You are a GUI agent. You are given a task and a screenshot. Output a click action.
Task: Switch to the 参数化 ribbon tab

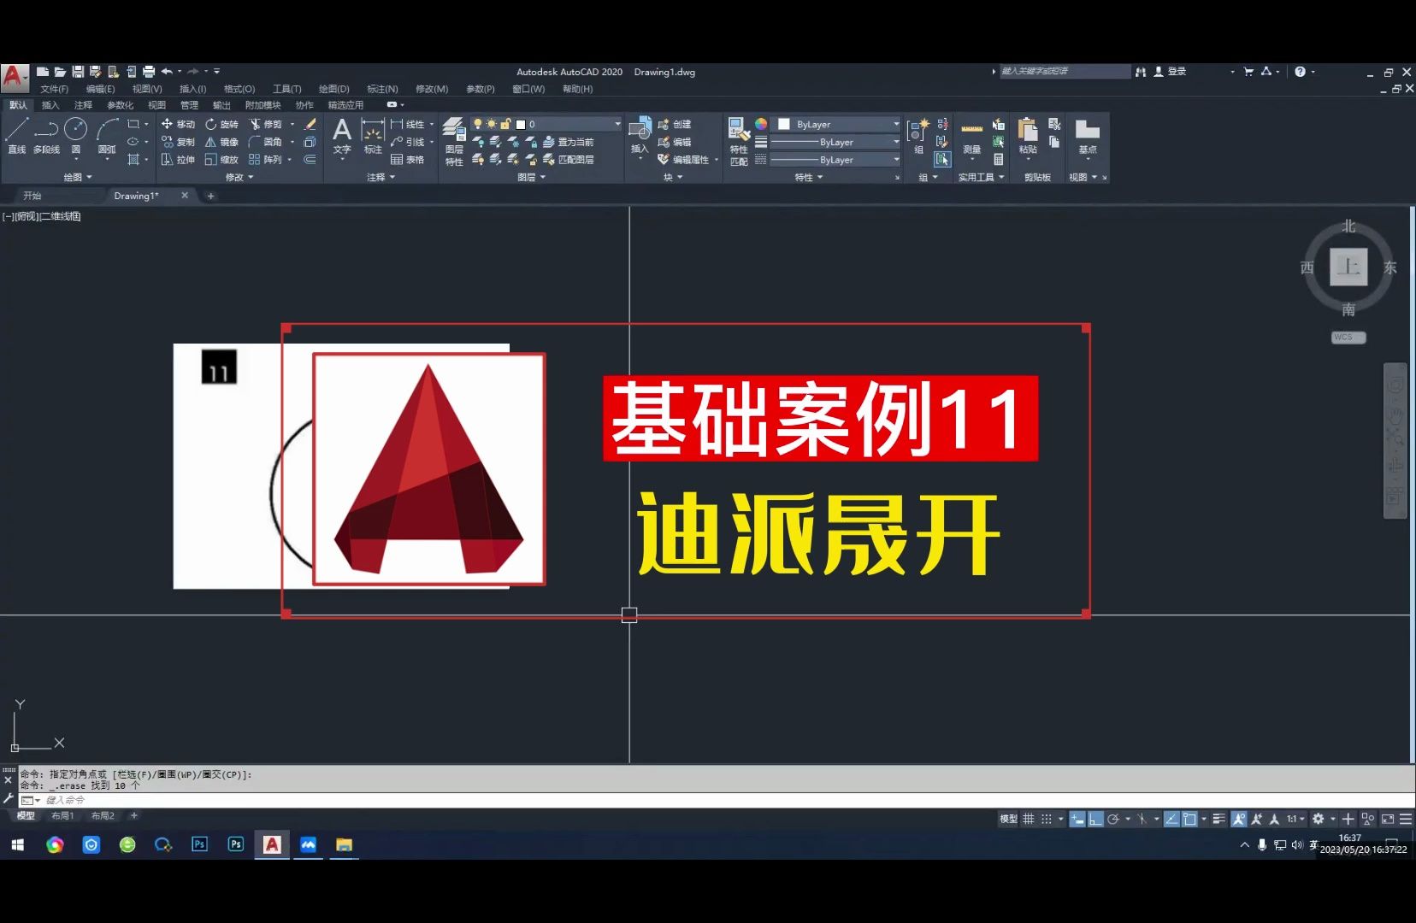coord(120,105)
